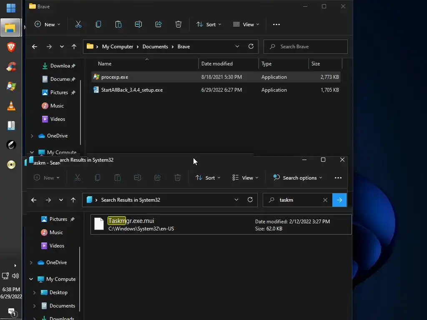Collapse My Computer in Search window tree
The image size is (427, 320).
coord(31,279)
